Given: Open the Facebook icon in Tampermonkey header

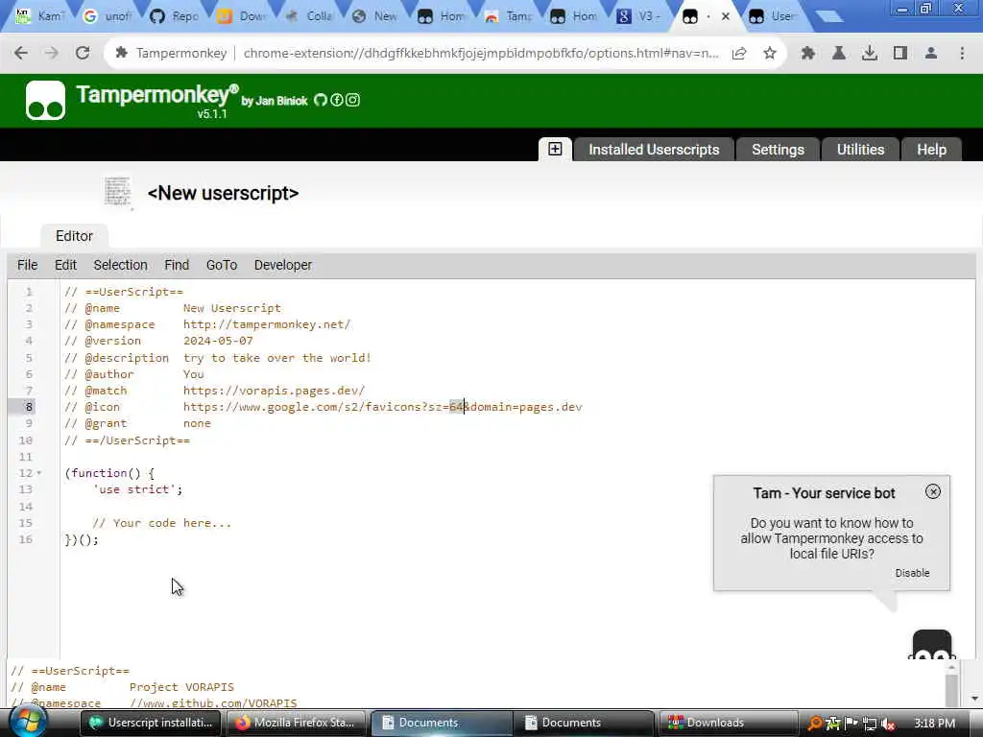Looking at the screenshot, I should [337, 100].
